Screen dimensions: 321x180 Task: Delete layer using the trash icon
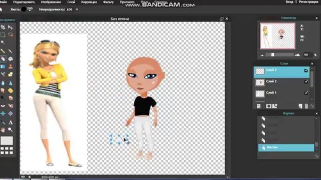click(x=306, y=106)
